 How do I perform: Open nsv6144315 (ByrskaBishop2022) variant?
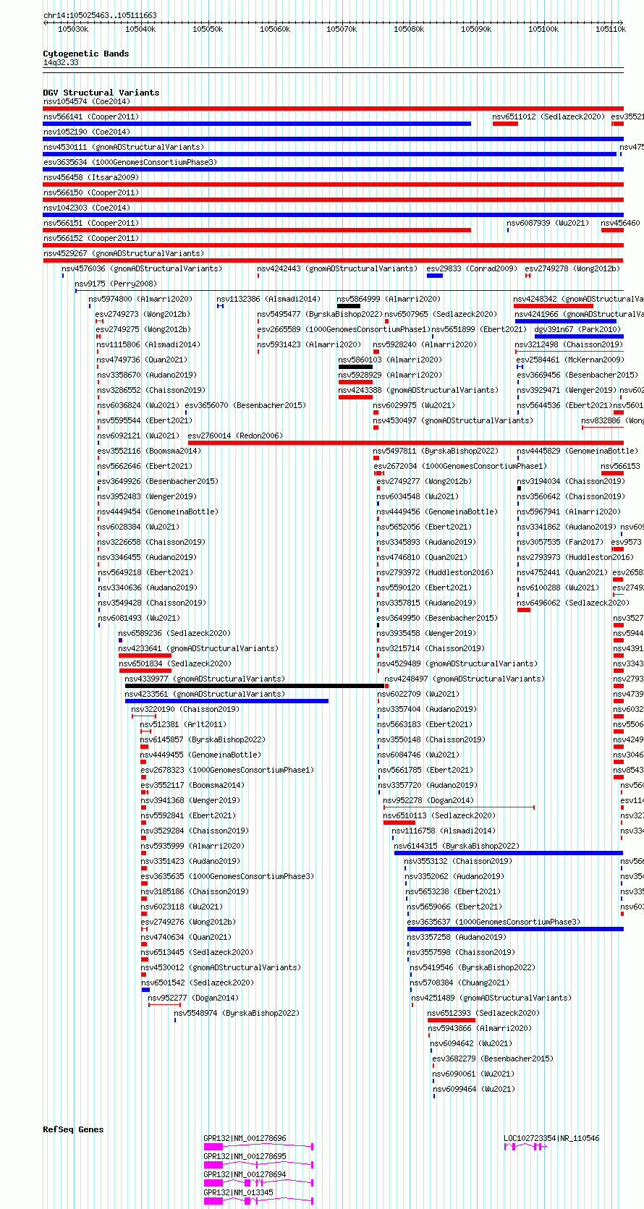tap(456, 846)
